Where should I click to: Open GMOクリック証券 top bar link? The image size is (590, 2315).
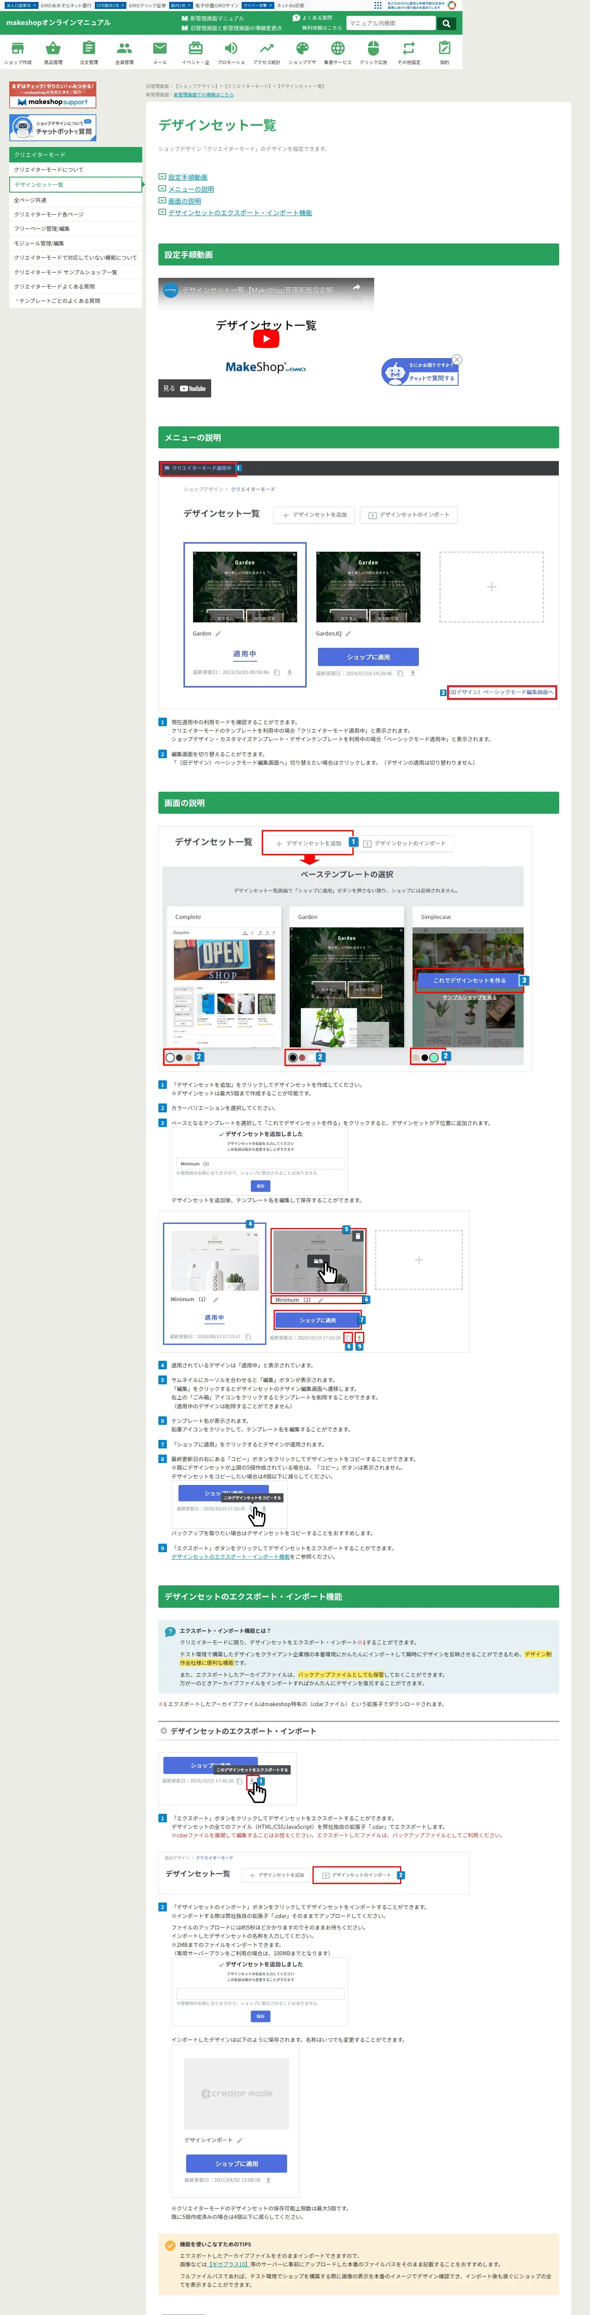pos(146,5)
